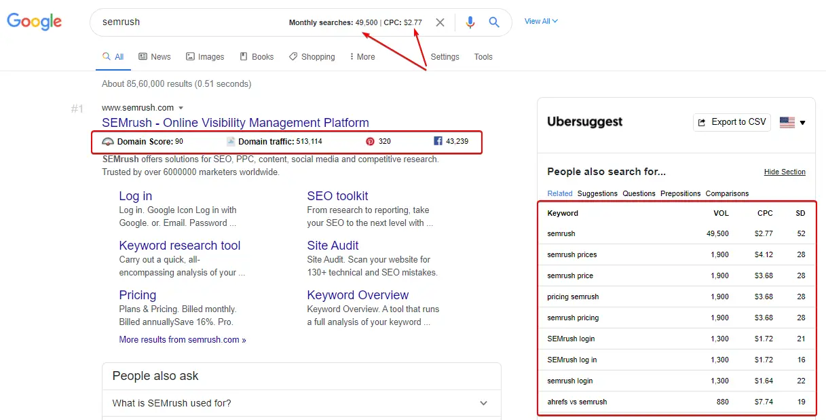The height and width of the screenshot is (420, 826).
Task: Click Export to CSV button
Action: (x=732, y=122)
